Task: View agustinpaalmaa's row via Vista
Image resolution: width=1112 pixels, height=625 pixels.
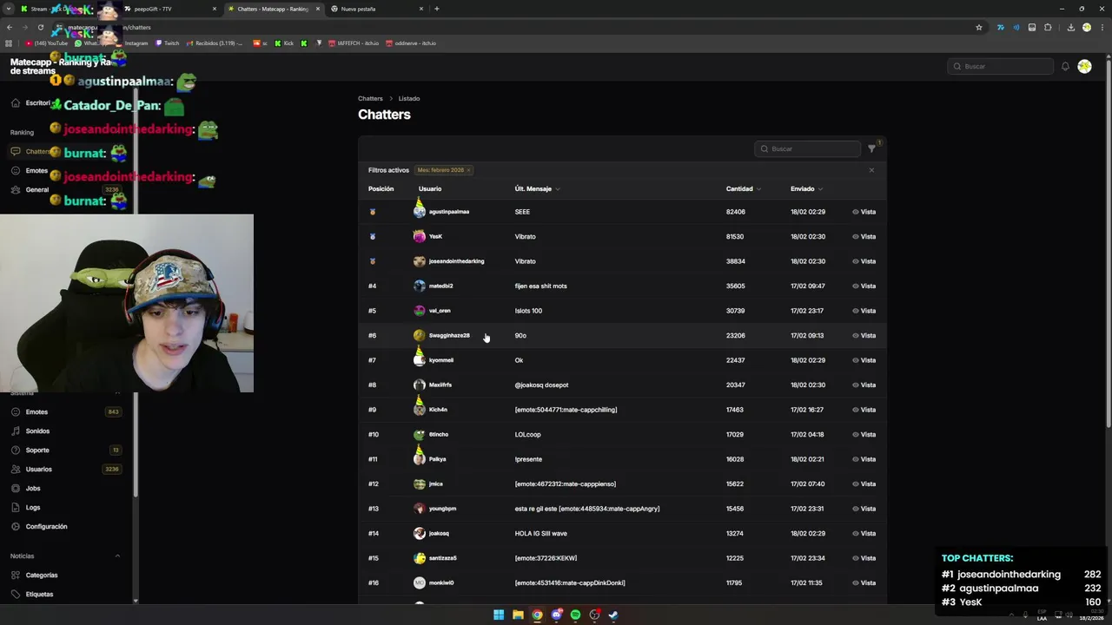Action: tap(864, 212)
